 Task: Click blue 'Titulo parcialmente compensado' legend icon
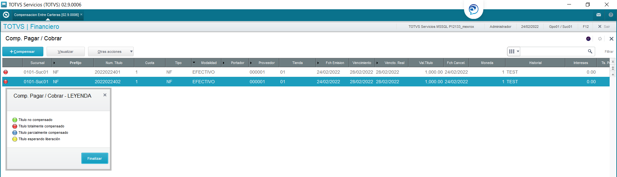(x=15, y=133)
